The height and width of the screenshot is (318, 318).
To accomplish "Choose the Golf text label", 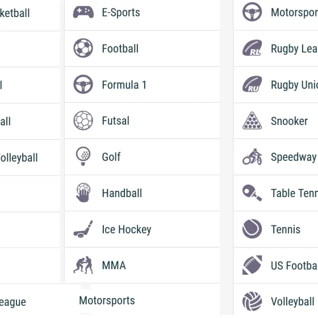I will click(x=111, y=157).
